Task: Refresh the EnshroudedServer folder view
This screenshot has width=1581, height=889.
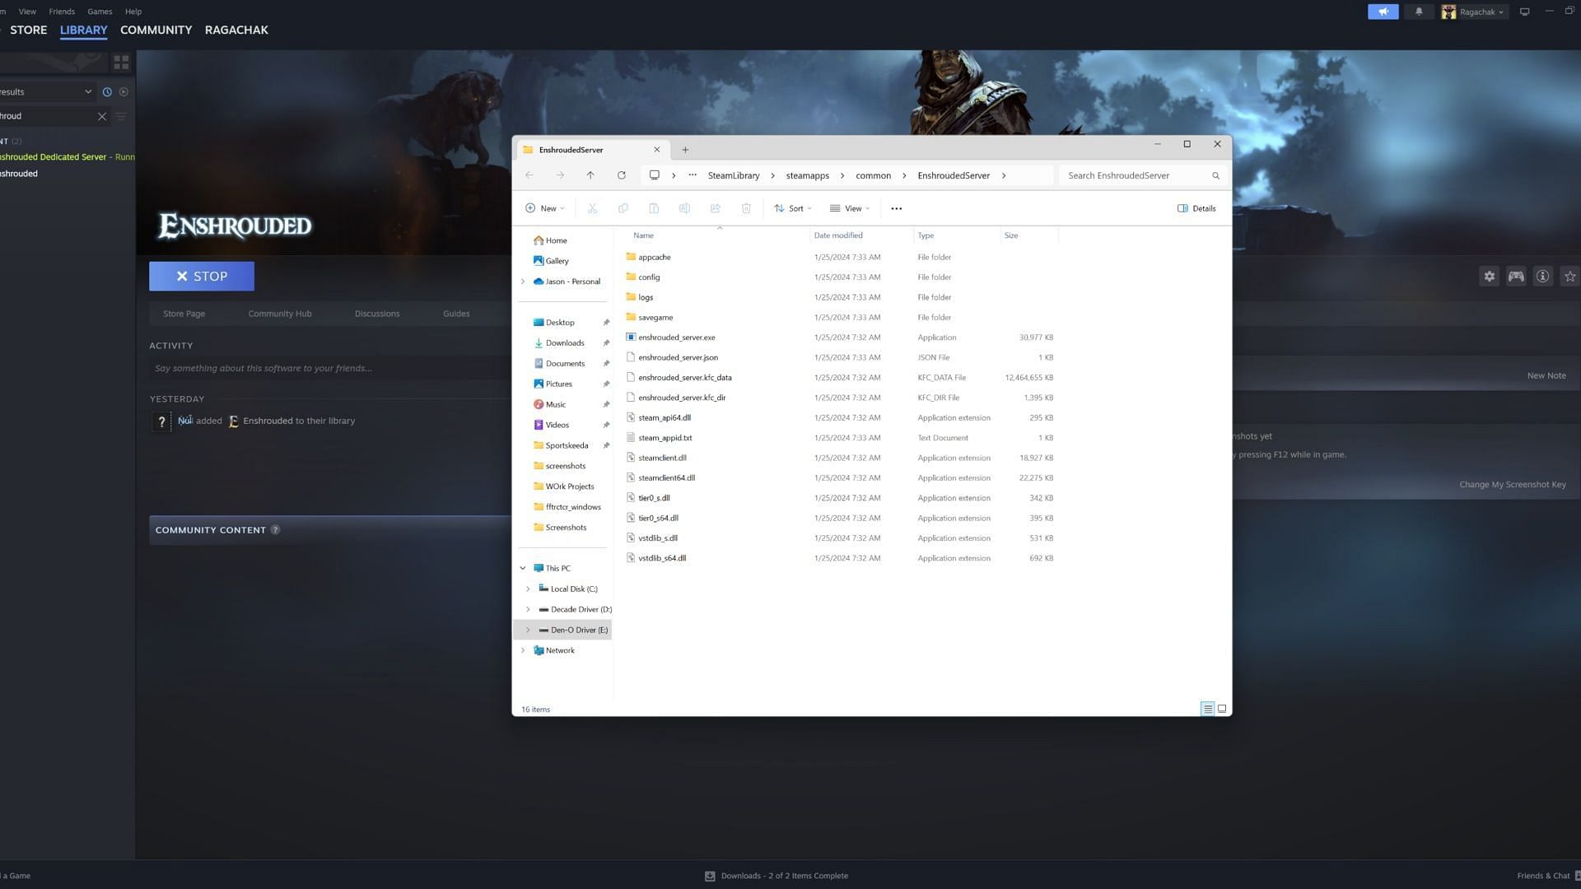Action: click(x=622, y=175)
